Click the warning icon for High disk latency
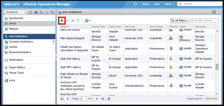 click(x=171, y=59)
